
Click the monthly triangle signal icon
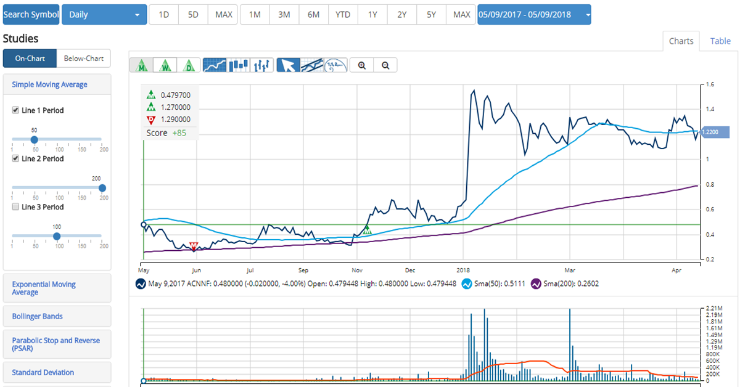pos(143,65)
